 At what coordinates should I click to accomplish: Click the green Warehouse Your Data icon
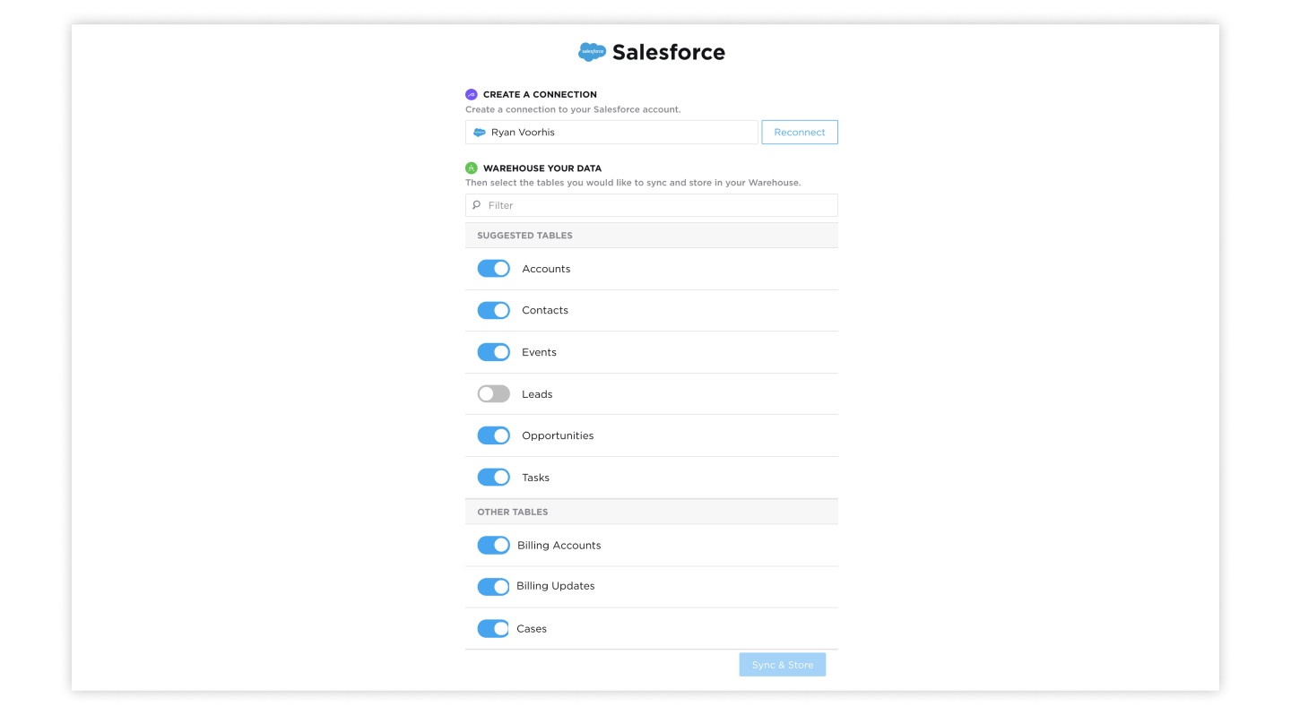pos(472,168)
